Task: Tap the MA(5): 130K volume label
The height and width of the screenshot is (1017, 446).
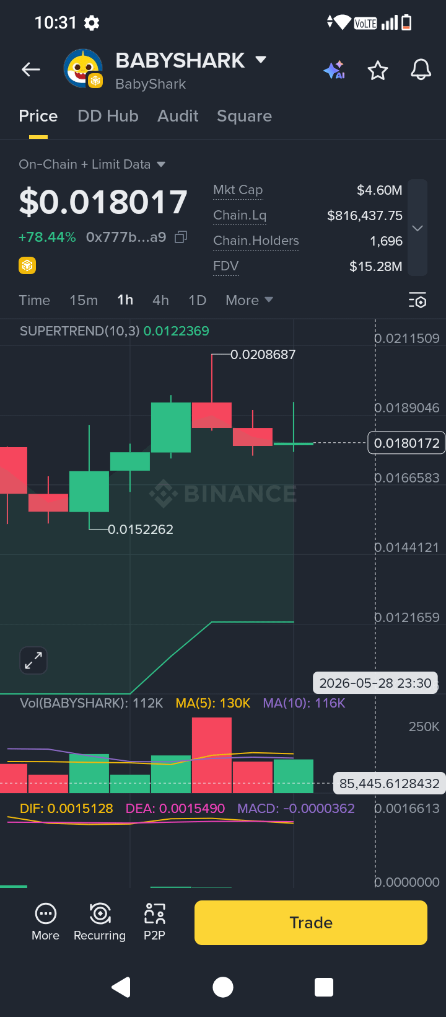Action: (213, 703)
